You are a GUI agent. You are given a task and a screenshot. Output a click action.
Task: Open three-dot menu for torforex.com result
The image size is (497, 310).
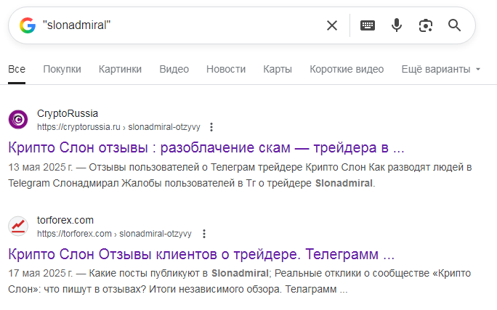[x=204, y=234]
